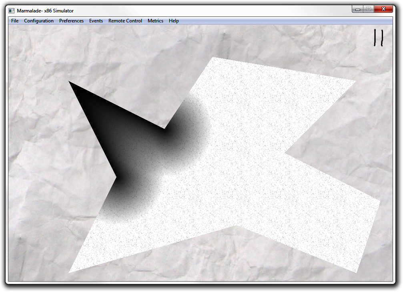Open the Help menu
This screenshot has height=292, width=403.
(174, 21)
